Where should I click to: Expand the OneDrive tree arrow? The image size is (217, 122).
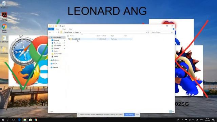[x=50, y=60]
